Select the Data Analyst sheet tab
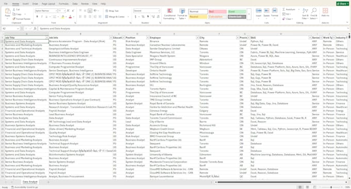Image resolution: width=351 pixels, height=189 pixels. (x=30, y=182)
